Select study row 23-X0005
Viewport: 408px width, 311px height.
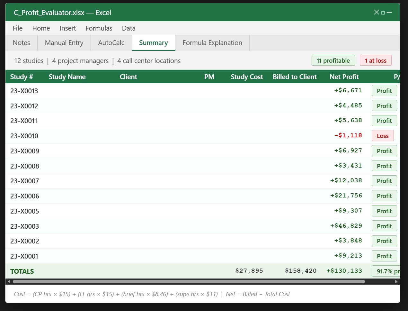[x=203, y=211]
